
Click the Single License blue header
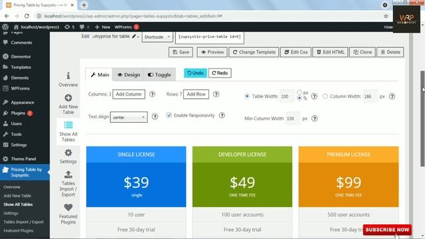pyautogui.click(x=136, y=155)
